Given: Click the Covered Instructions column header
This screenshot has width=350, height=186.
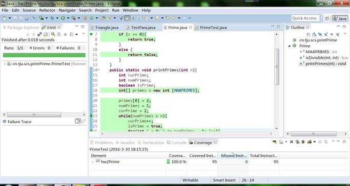Looking at the screenshot, I should [202, 156].
